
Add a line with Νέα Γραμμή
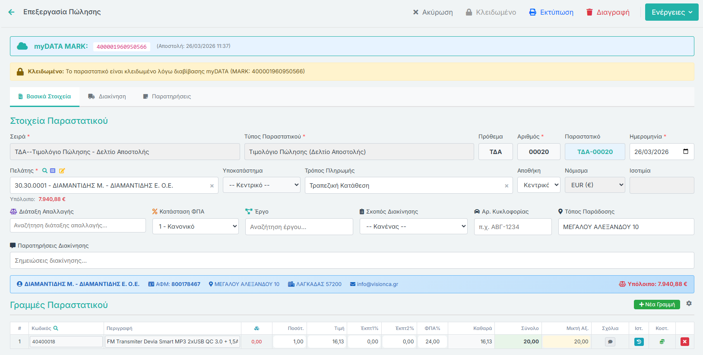tap(657, 305)
